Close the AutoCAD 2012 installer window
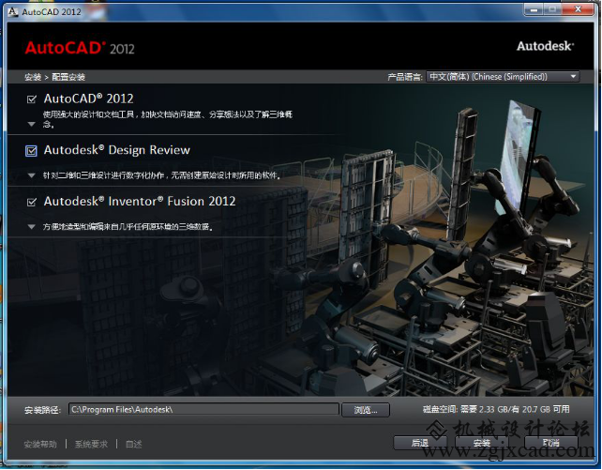The height and width of the screenshot is (470, 602). (x=579, y=9)
